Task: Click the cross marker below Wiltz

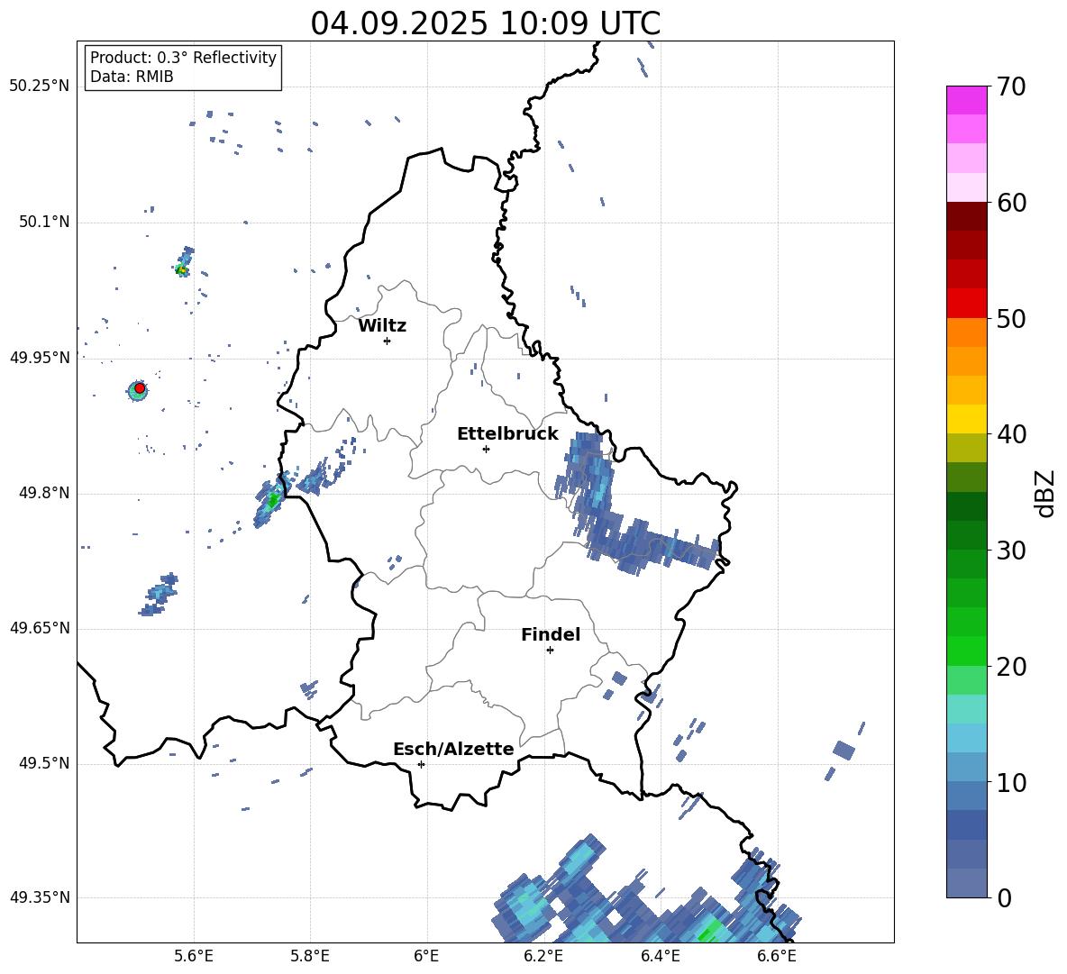Action: tap(388, 341)
